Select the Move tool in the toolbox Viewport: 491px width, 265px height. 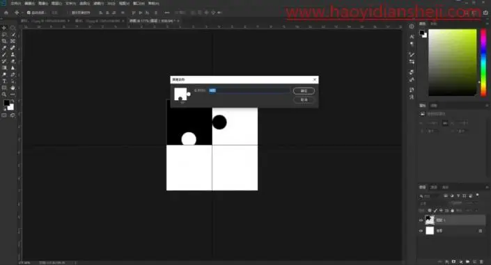[4, 28]
